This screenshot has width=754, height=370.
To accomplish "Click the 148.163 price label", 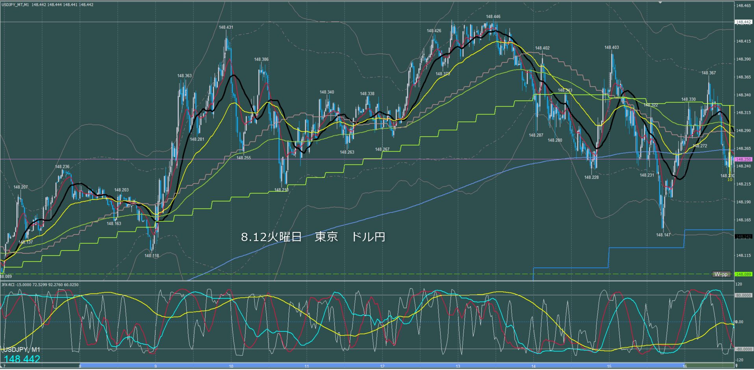I will pyautogui.click(x=114, y=223).
